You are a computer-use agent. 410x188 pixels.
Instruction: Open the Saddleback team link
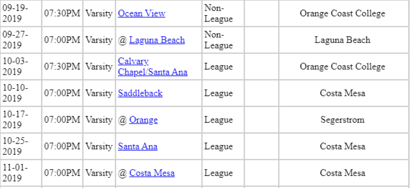pyautogui.click(x=140, y=93)
